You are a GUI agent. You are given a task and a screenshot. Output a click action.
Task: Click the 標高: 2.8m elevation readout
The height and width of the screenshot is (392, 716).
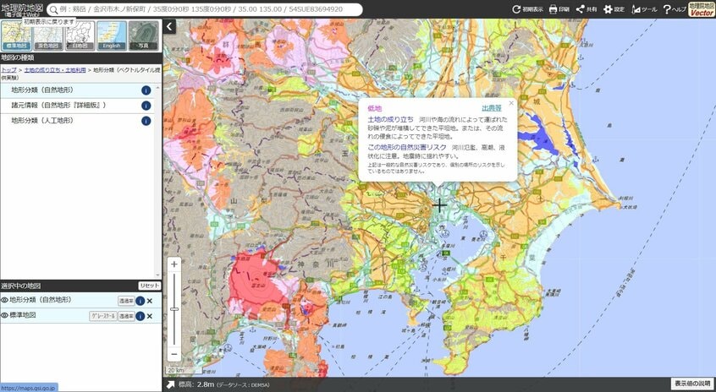click(196, 384)
